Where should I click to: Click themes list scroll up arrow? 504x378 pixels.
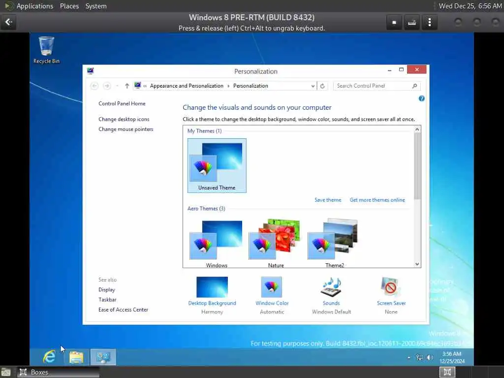pos(417,129)
